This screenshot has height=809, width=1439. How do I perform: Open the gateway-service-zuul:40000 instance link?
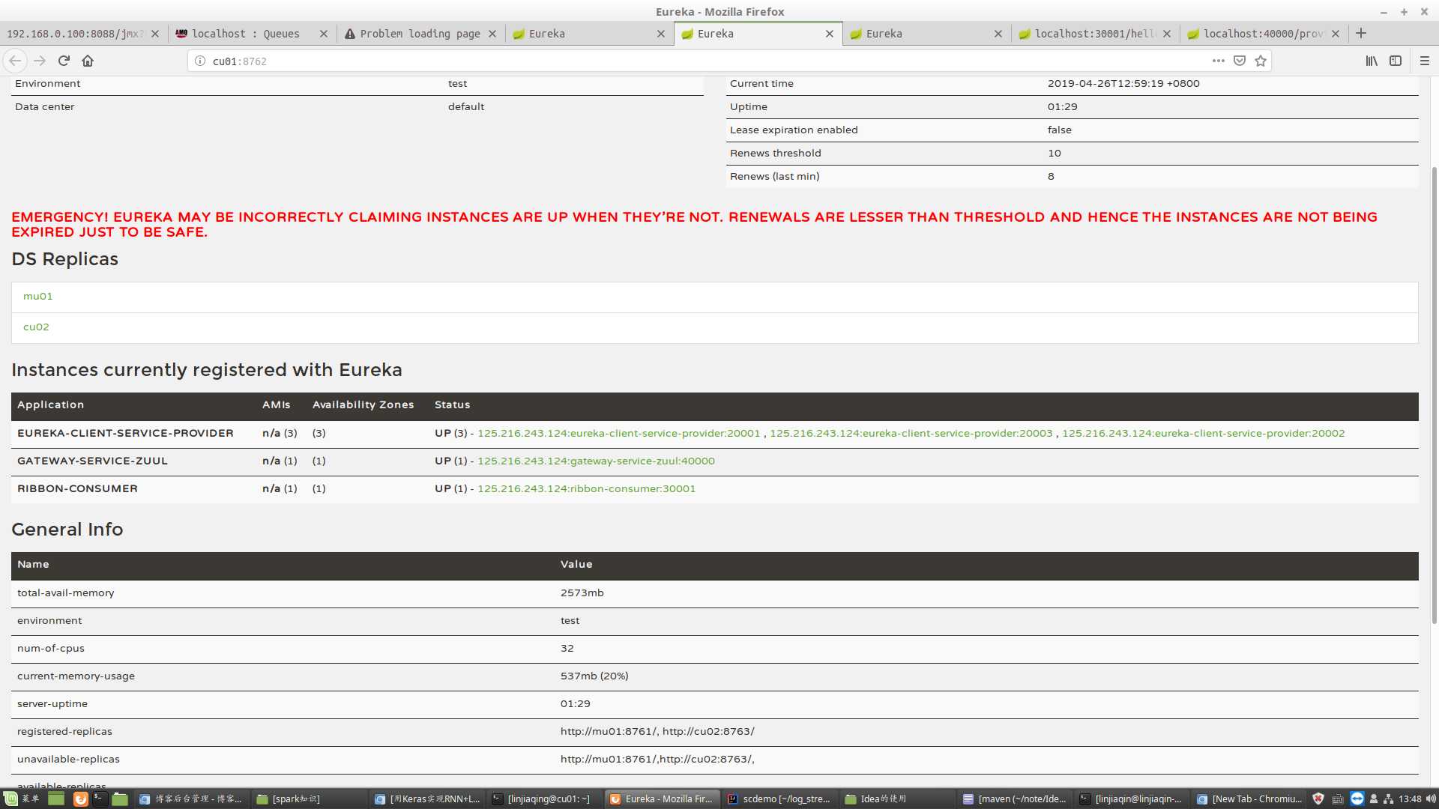tap(596, 461)
